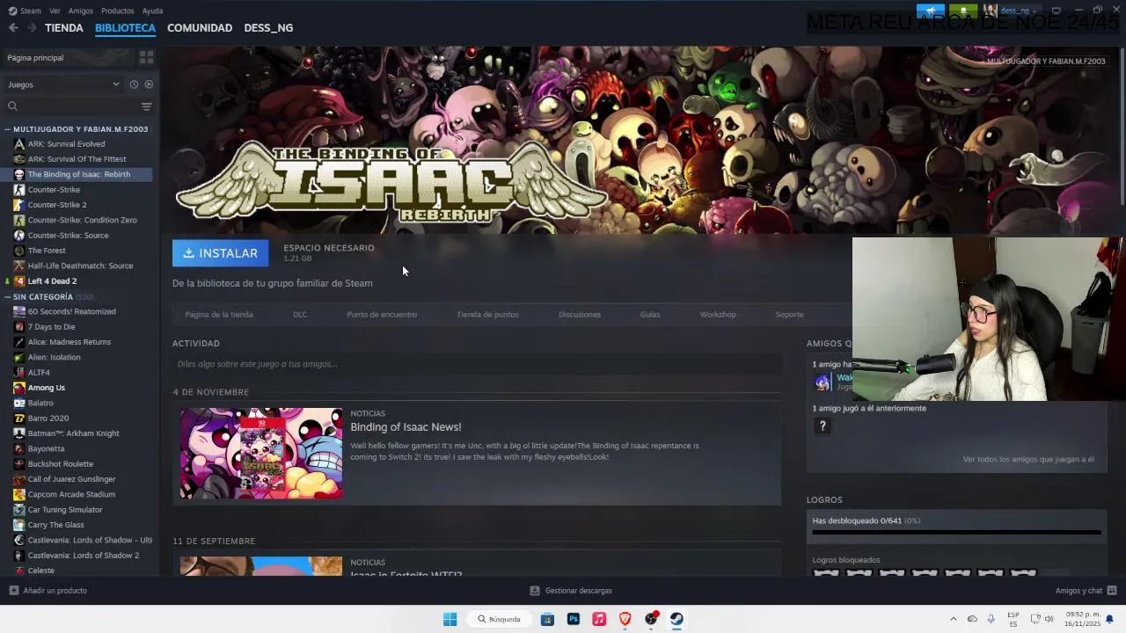Open Gestionar descargas
This screenshot has width=1126, height=633.
[571, 591]
